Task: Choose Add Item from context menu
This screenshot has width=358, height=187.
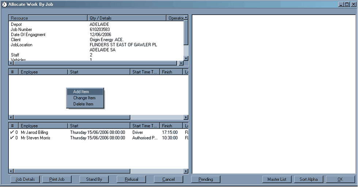Action: coord(81,92)
